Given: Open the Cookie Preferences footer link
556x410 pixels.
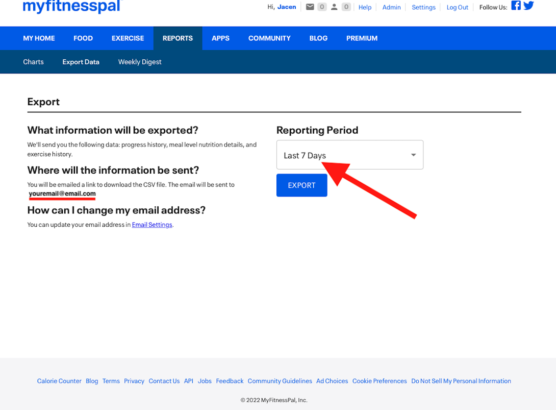Looking at the screenshot, I should [x=380, y=381].
